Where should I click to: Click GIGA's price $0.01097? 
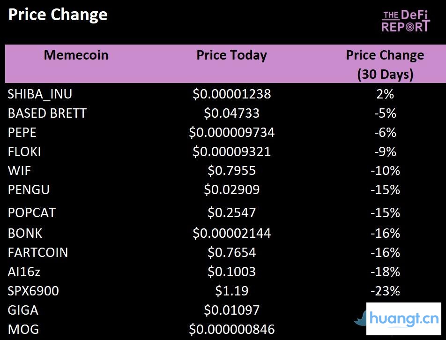[x=231, y=310]
